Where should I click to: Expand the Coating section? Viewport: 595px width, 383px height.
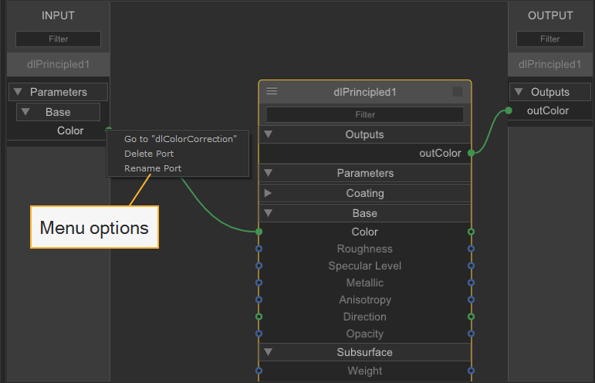[x=269, y=193]
